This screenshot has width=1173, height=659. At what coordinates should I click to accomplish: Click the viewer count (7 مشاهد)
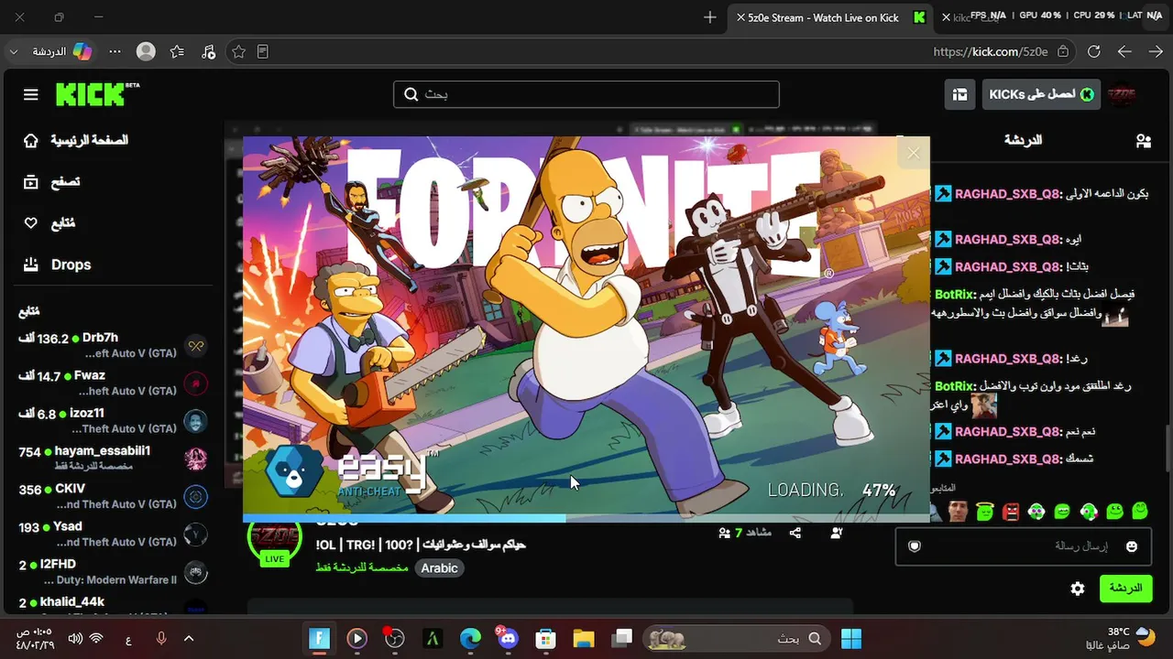tap(744, 533)
